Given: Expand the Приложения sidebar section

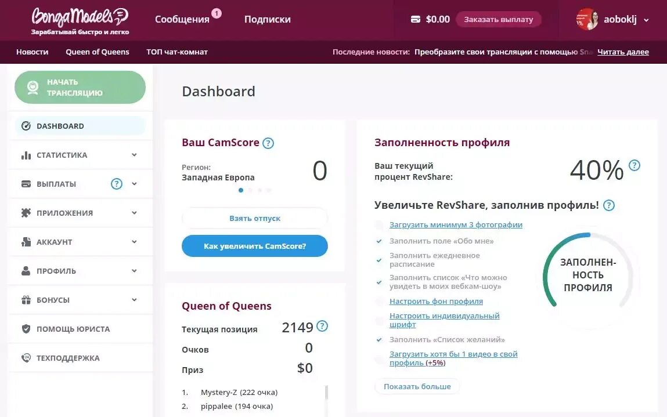Looking at the screenshot, I should click(135, 212).
